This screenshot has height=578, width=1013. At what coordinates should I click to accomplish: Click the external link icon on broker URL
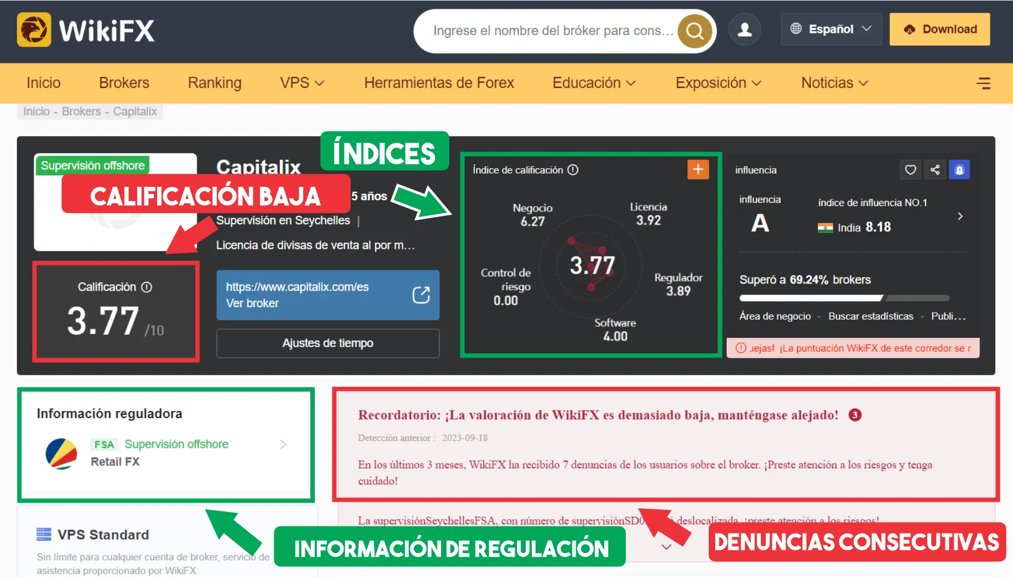[421, 295]
